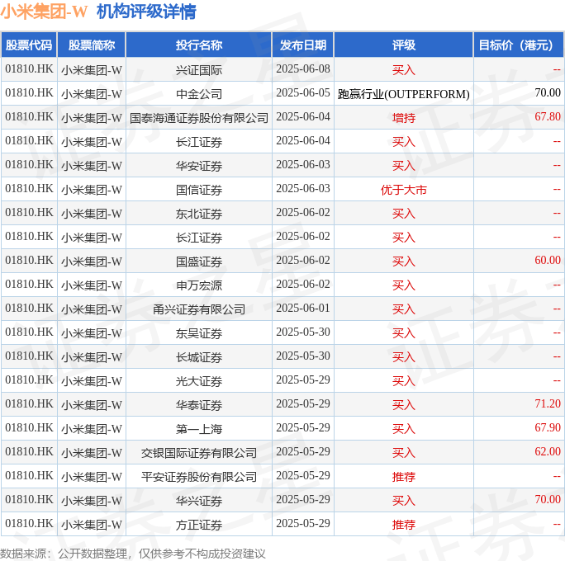Click the 评级 column header

[x=404, y=45]
